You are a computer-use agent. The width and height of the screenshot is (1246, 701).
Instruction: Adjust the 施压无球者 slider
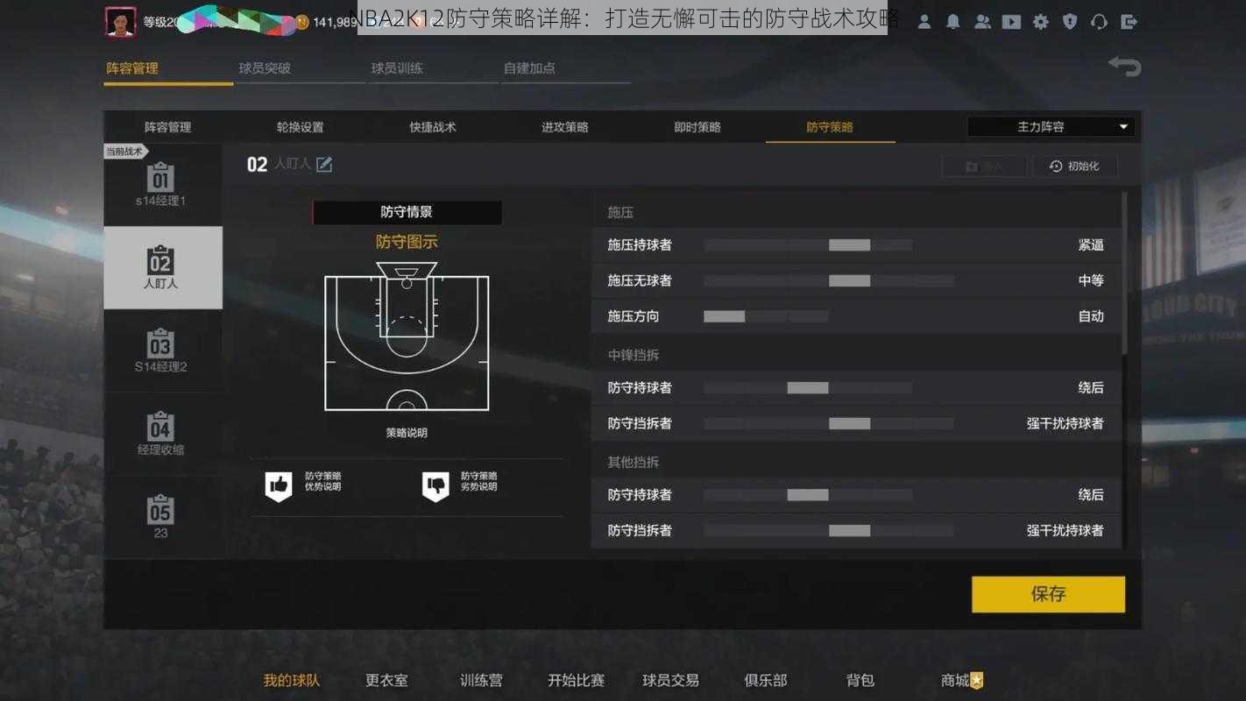coord(829,280)
